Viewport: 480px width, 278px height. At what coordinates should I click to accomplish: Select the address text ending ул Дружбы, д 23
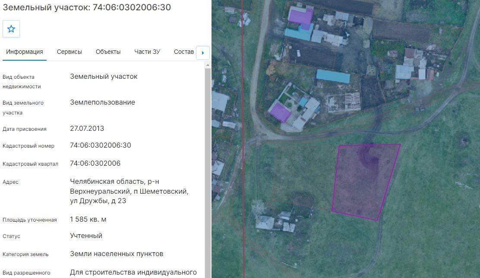coord(129,191)
